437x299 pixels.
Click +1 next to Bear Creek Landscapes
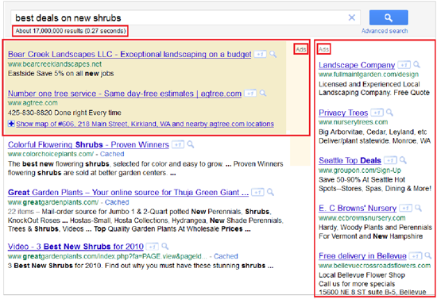tap(260, 54)
